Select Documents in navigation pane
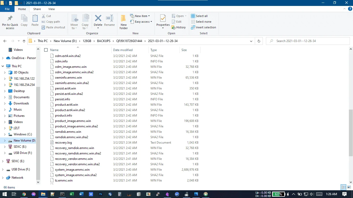 [x=21, y=97]
